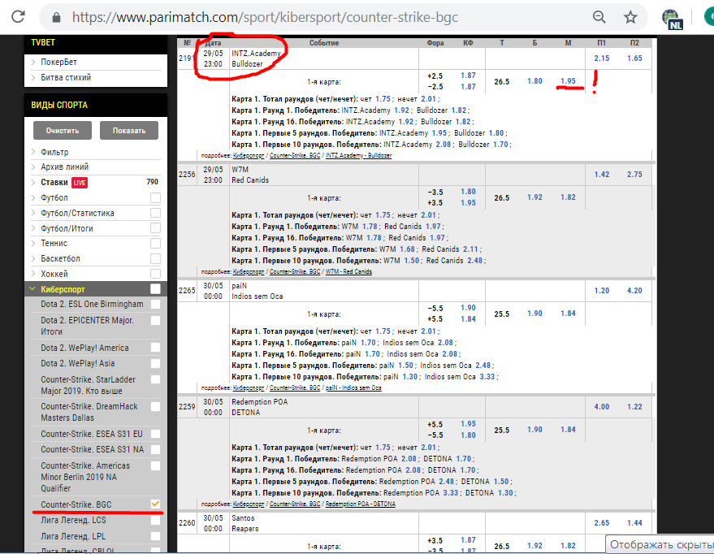Tick the Баскетбол checkbox
The image size is (714, 554).
tap(155, 258)
